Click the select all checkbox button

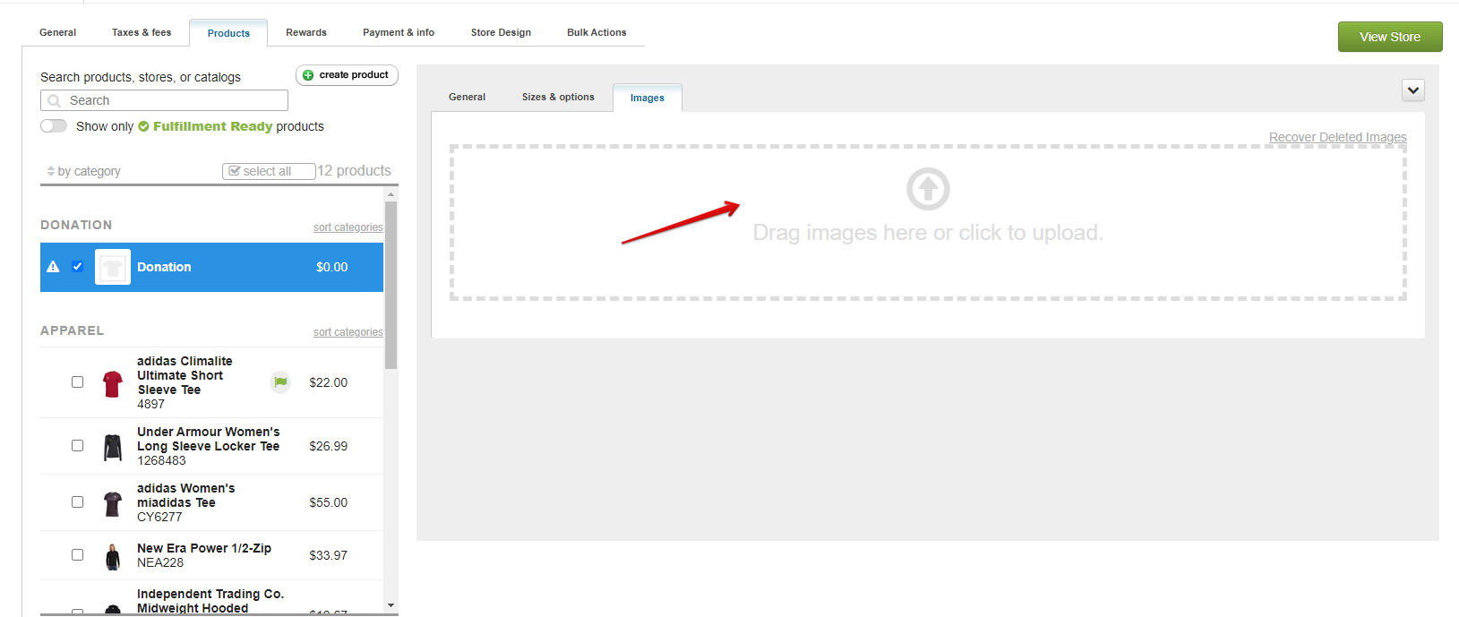click(269, 171)
